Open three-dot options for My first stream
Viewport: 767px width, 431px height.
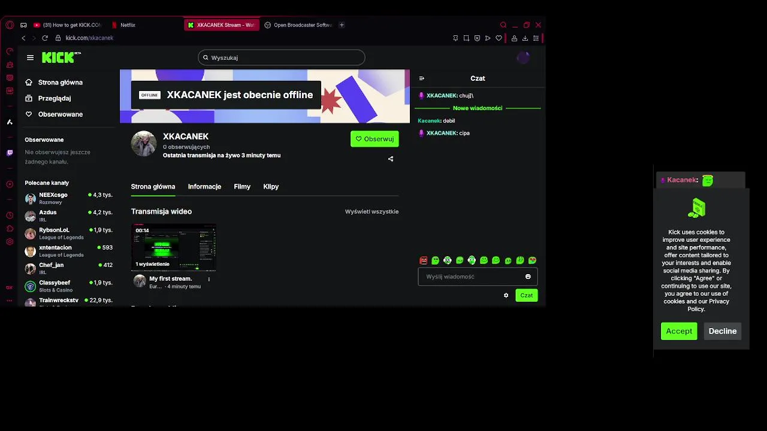click(x=209, y=279)
